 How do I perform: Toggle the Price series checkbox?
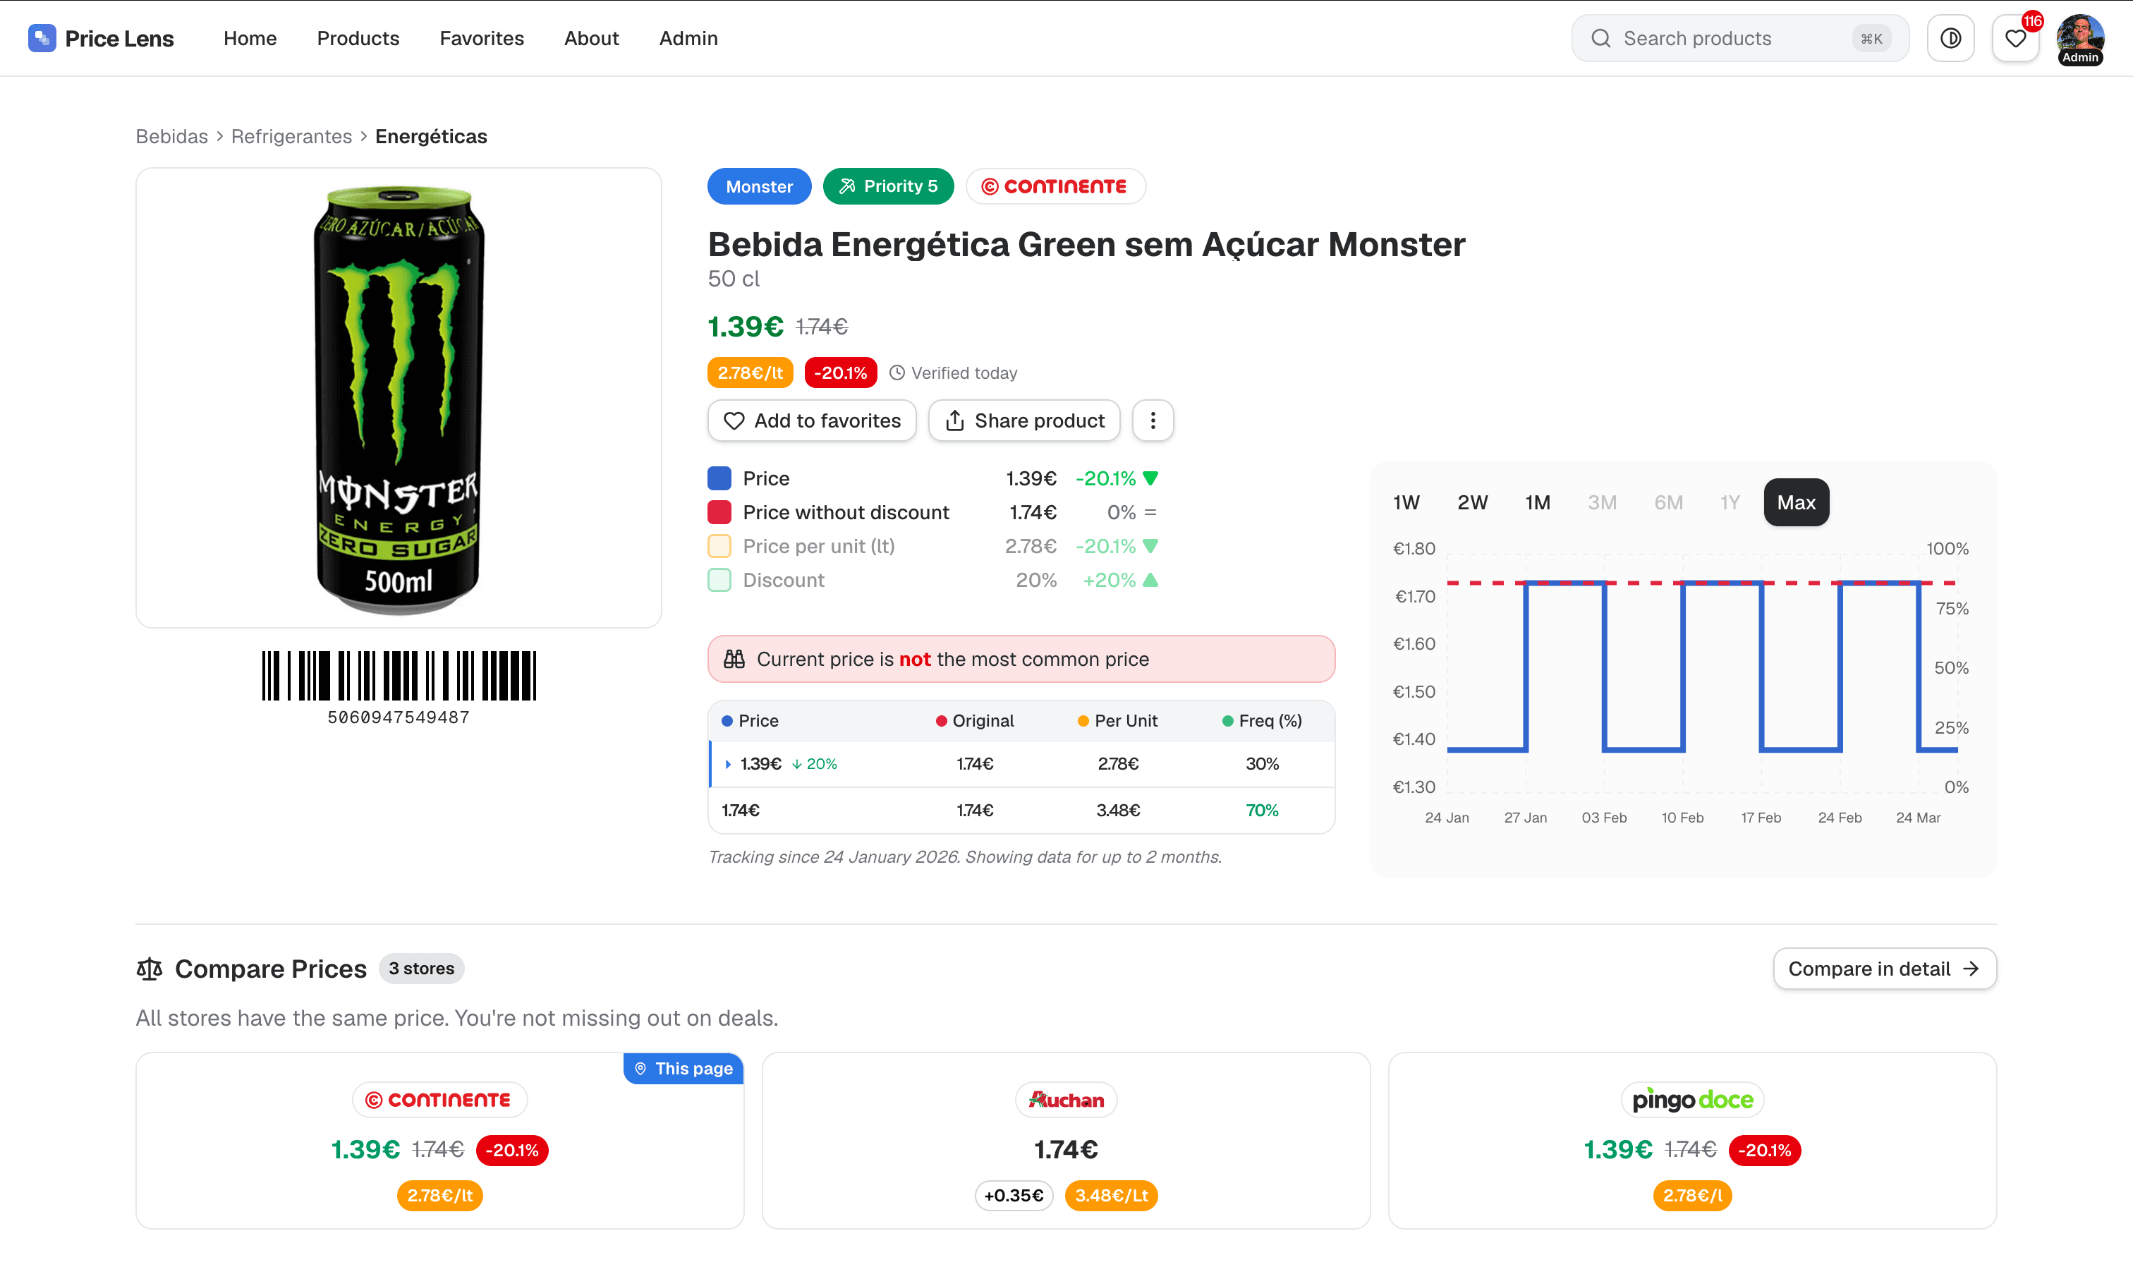(719, 478)
